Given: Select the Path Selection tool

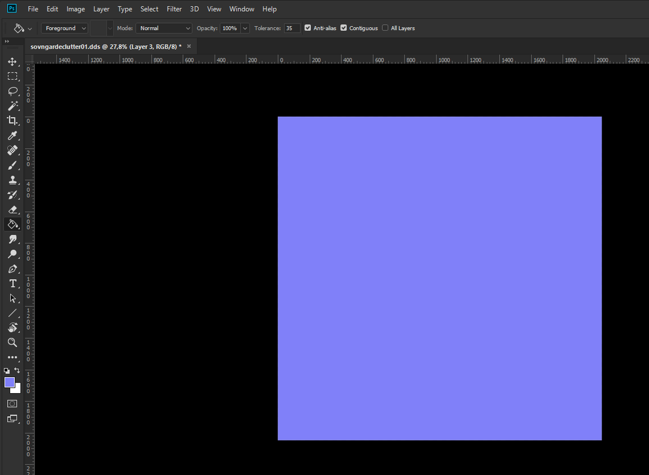Looking at the screenshot, I should pyautogui.click(x=12, y=299).
